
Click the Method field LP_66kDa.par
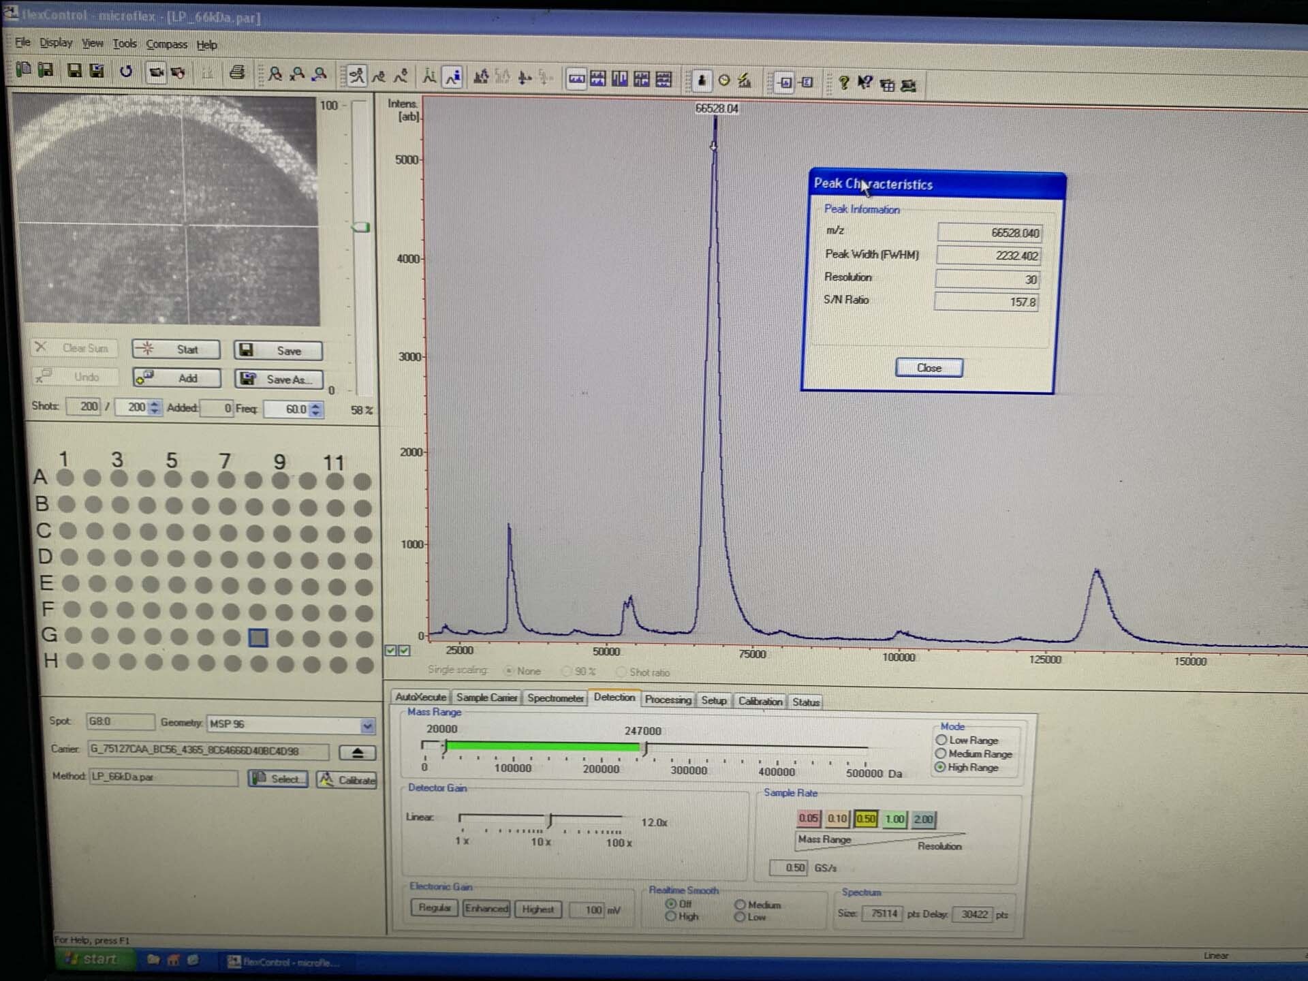pyautogui.click(x=163, y=777)
